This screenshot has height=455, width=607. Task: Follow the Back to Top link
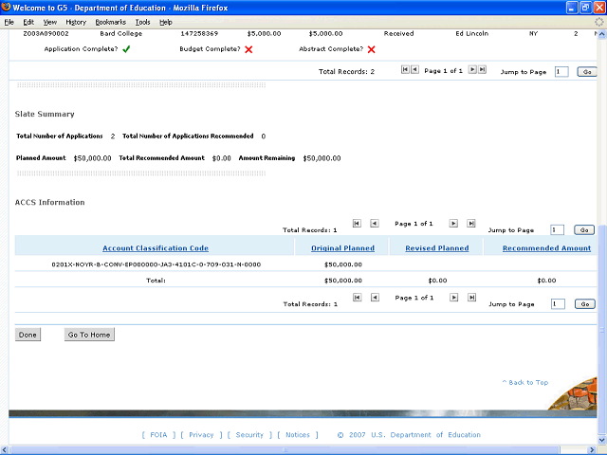point(525,382)
